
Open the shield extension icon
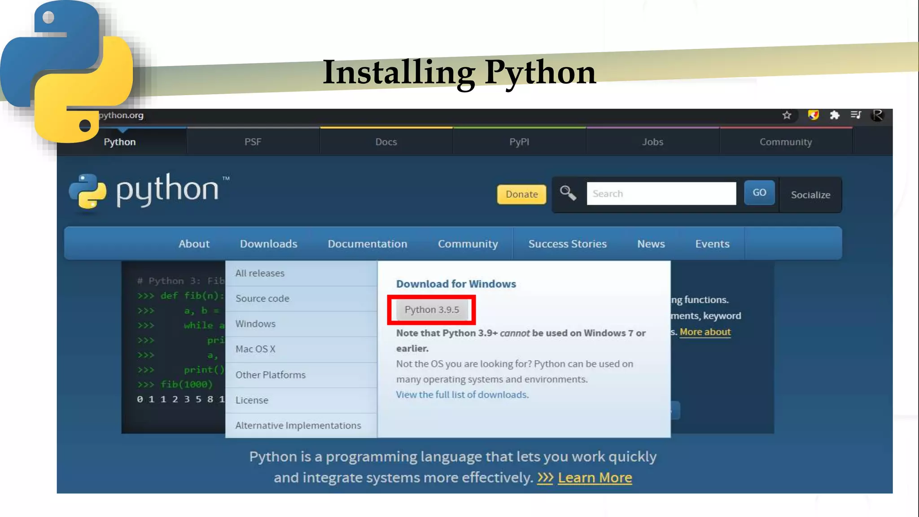(x=813, y=115)
